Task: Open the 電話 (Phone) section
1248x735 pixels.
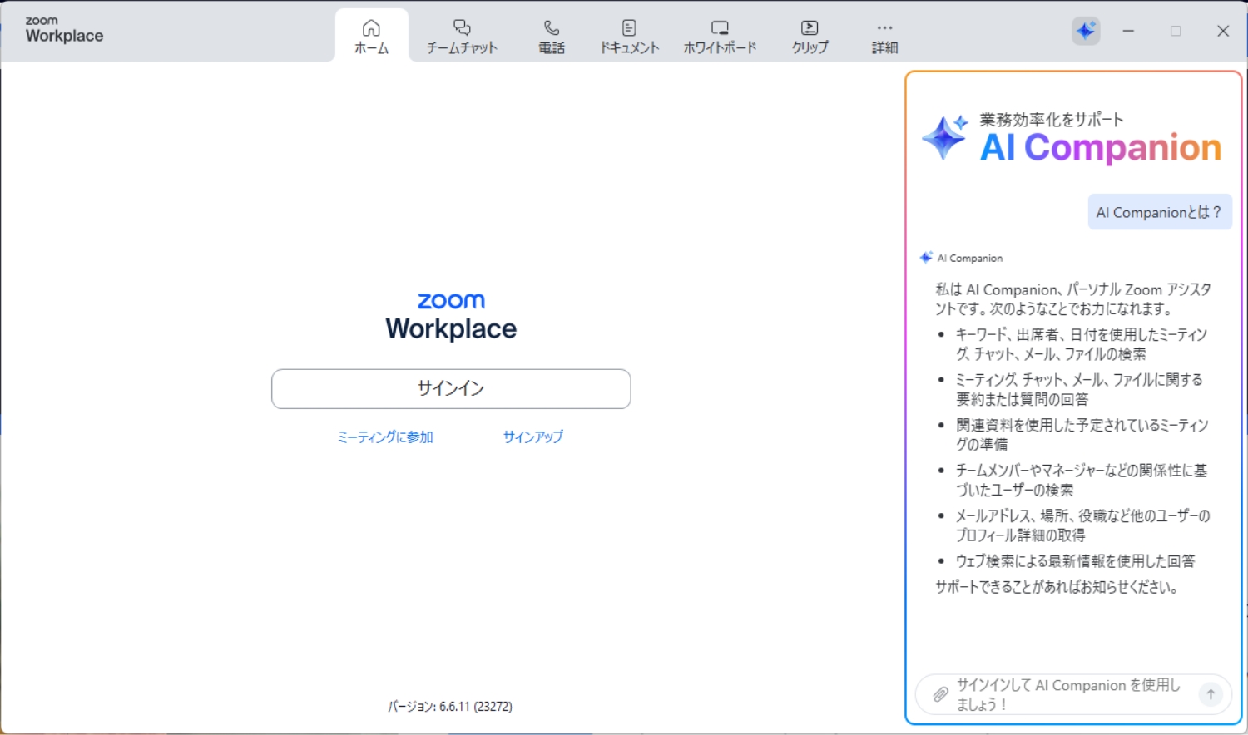Action: 551,35
